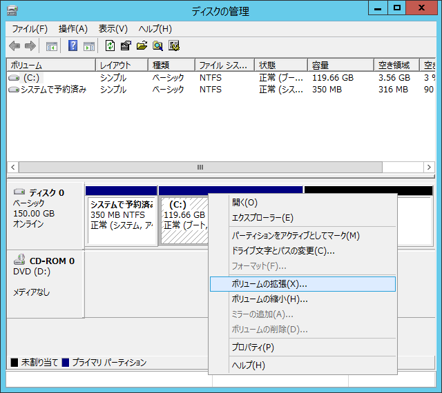Click the Disk Management title bar icon
Viewport: 442px width, 393px height.
tap(12, 11)
